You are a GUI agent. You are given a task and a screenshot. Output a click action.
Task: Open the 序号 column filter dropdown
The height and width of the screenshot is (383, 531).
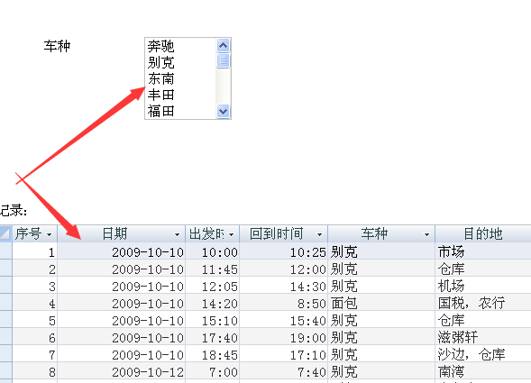point(50,234)
